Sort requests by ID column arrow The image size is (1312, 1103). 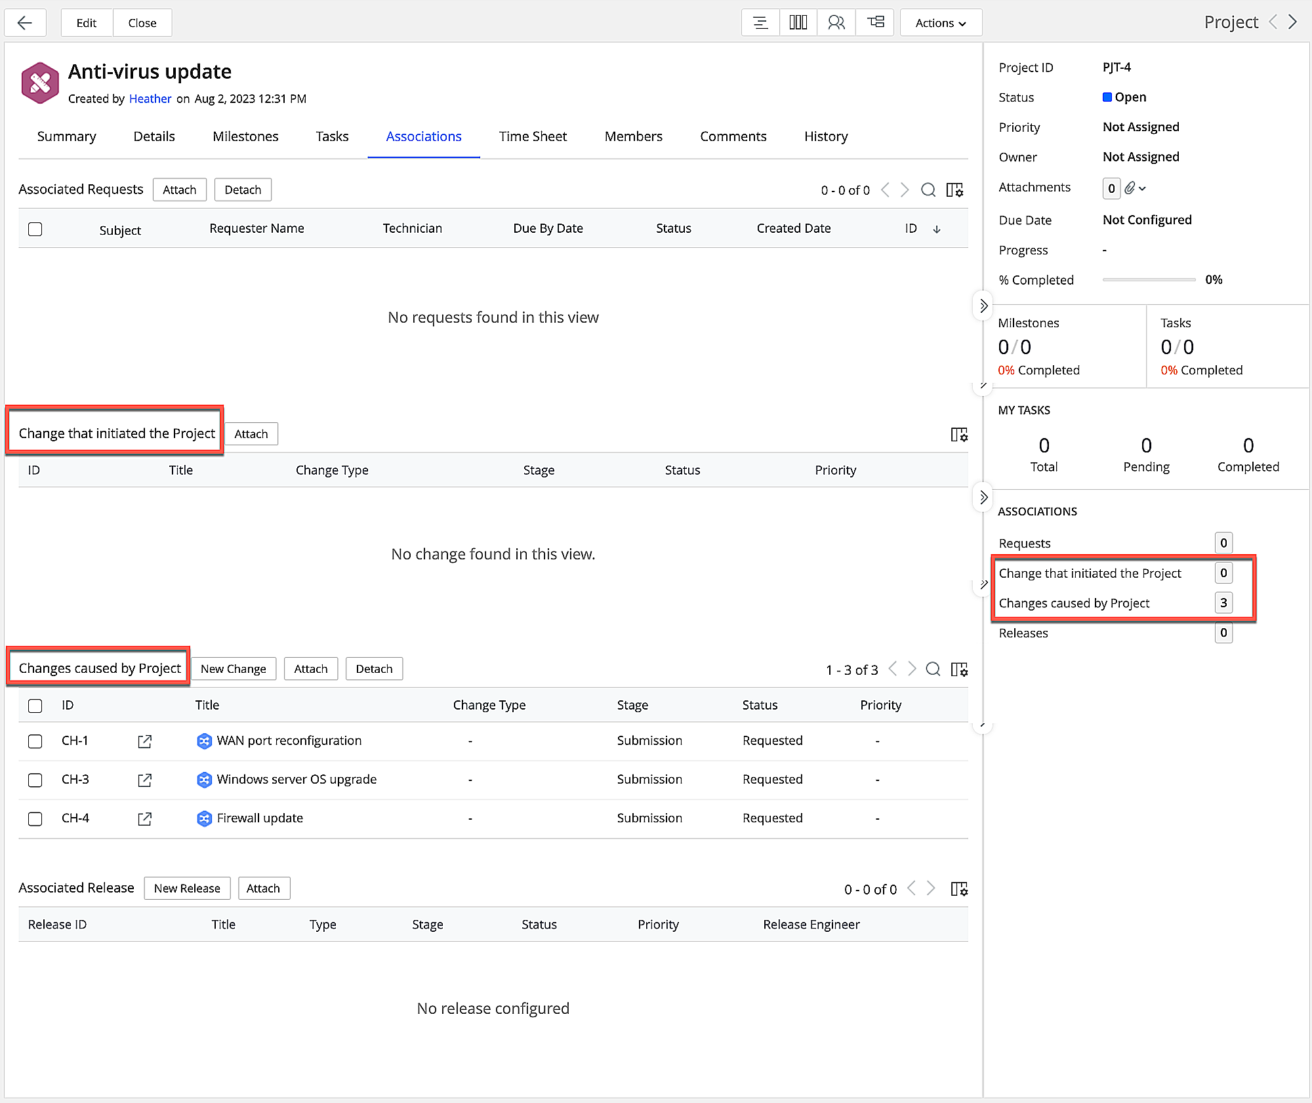(937, 229)
